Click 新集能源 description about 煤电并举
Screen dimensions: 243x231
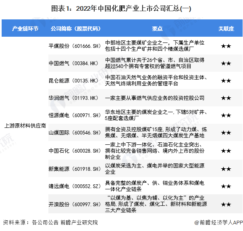pos(155,169)
